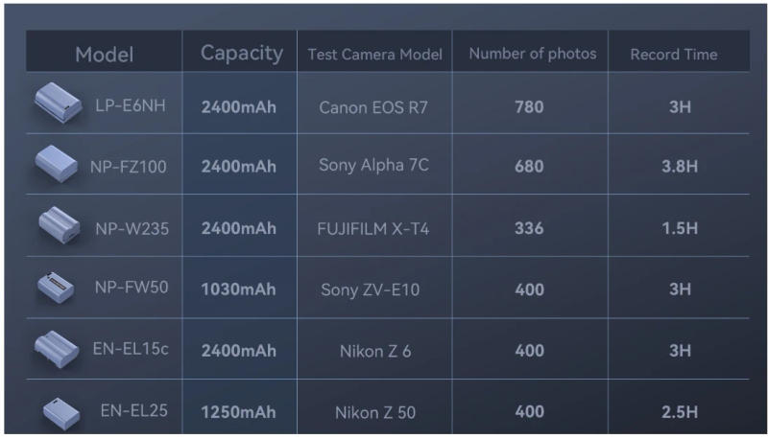
Task: Click the Nikon Z 6 cell
Action: (x=374, y=351)
